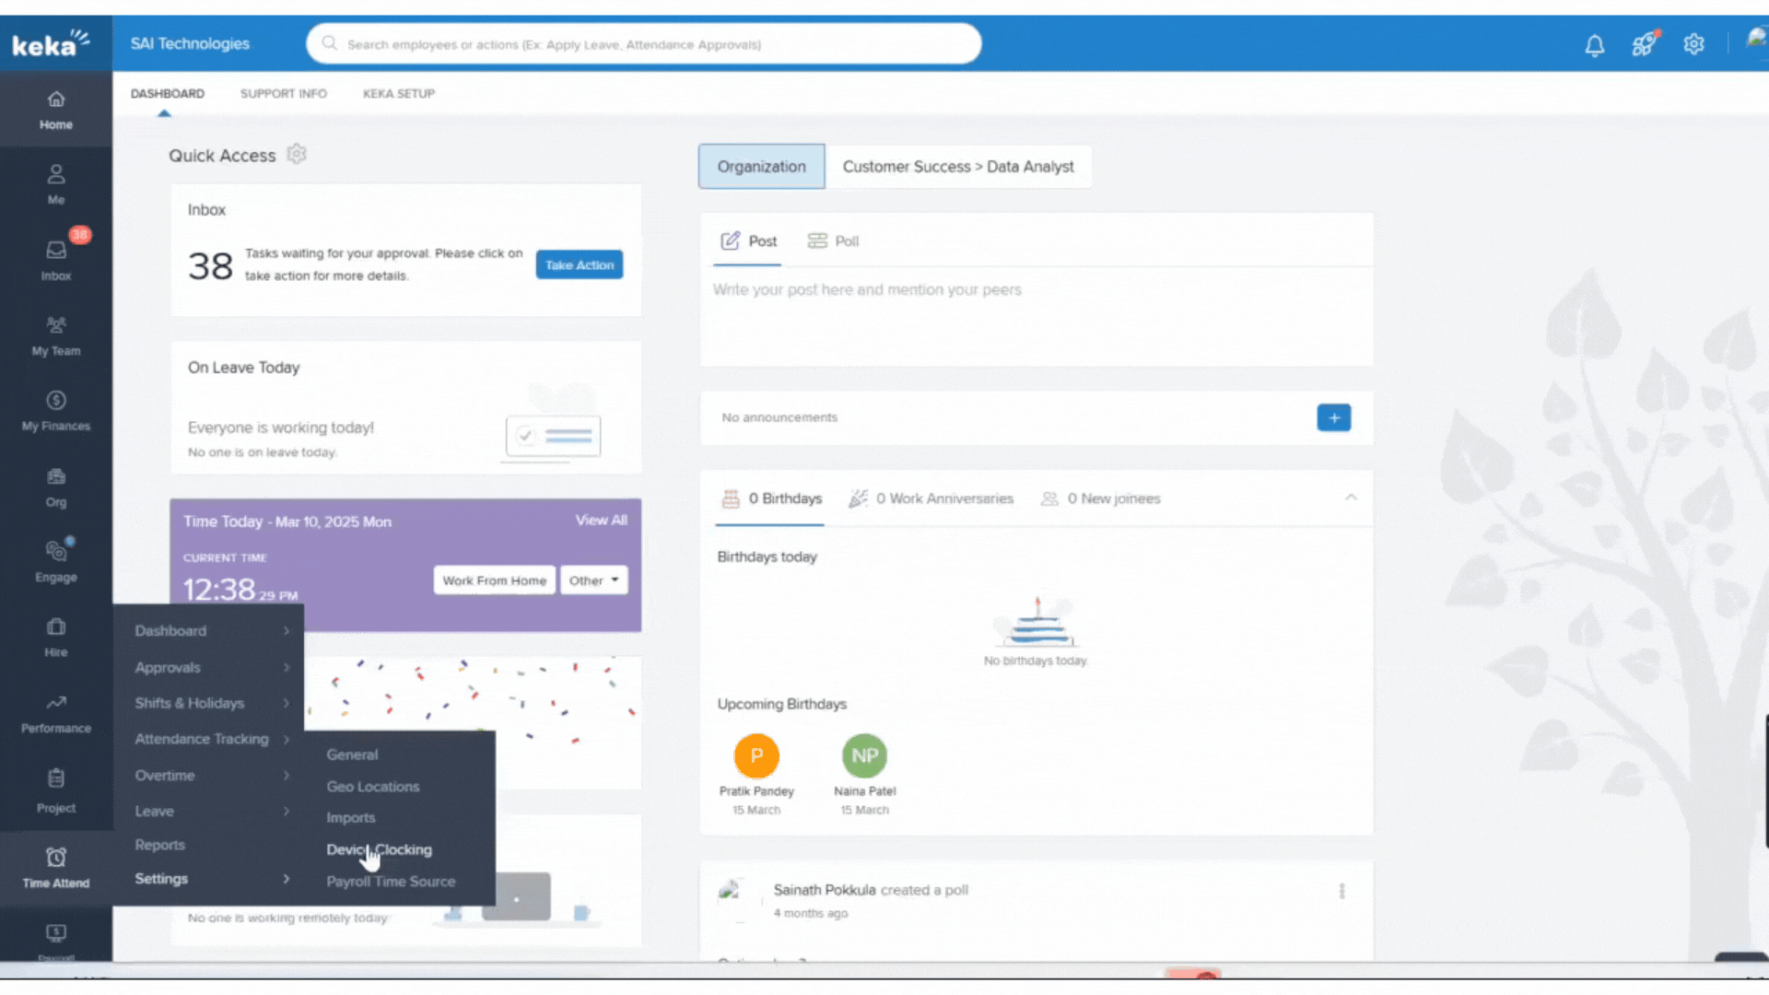
Task: Go to My Finances in sidebar
Action: click(x=56, y=410)
